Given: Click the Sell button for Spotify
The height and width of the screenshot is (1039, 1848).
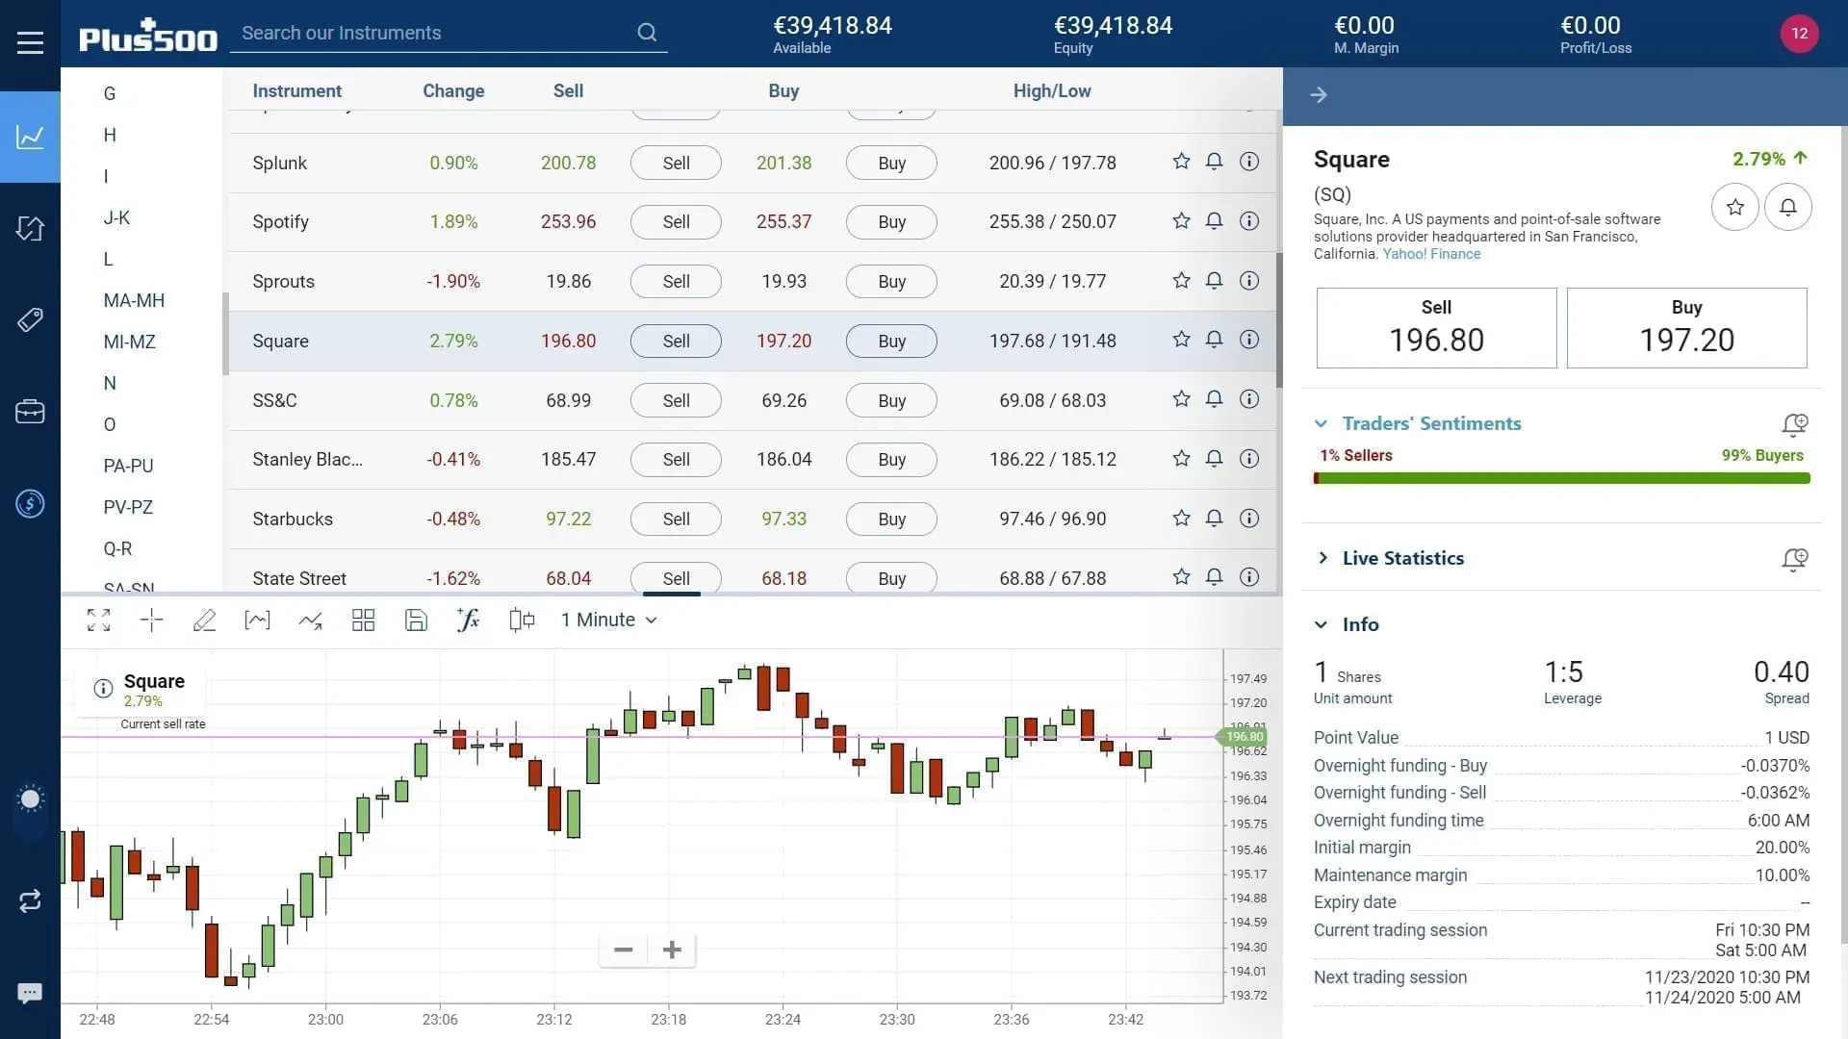Looking at the screenshot, I should click(x=676, y=222).
